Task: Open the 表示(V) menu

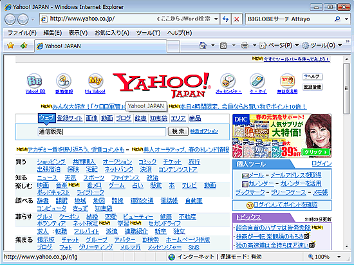Action: pos(78,33)
